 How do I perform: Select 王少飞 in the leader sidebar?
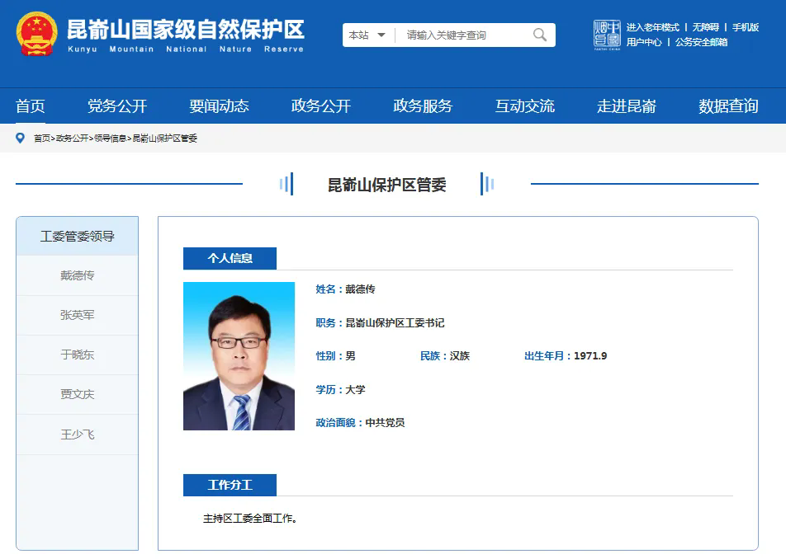click(x=78, y=434)
